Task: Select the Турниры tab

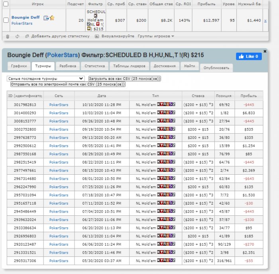Action: coord(43,66)
